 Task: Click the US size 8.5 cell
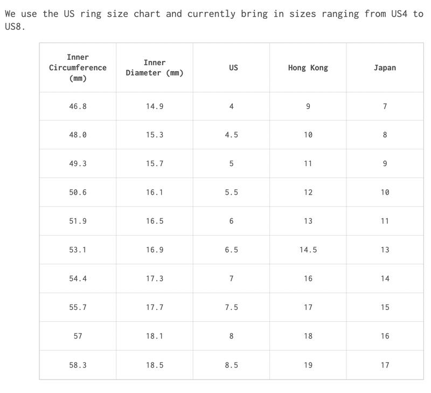pyautogui.click(x=231, y=365)
